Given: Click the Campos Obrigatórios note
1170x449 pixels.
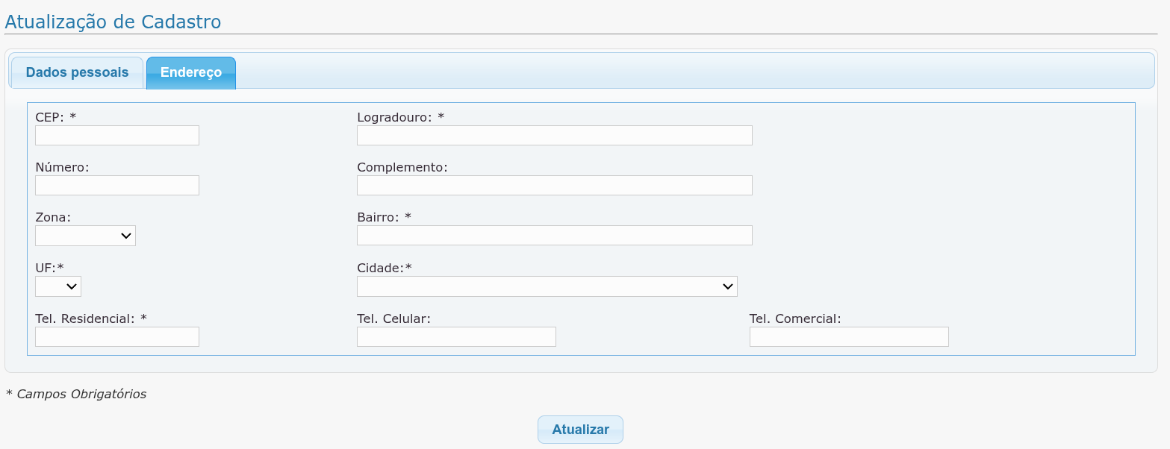Looking at the screenshot, I should [76, 394].
